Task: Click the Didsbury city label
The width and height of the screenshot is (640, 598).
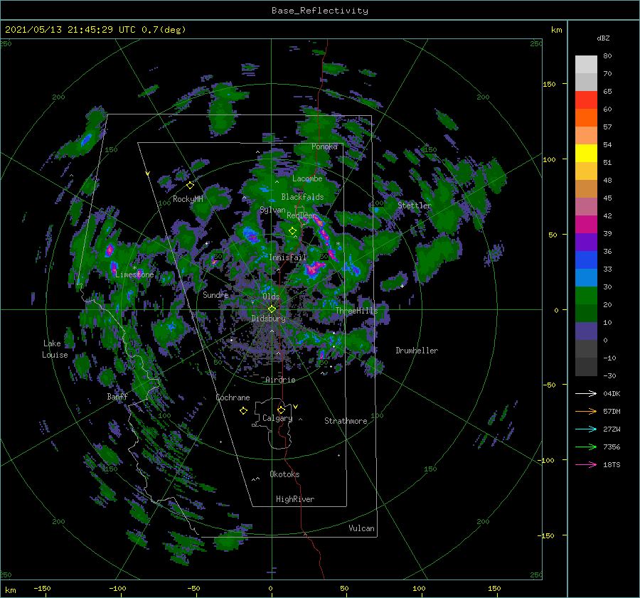Action: (x=269, y=319)
